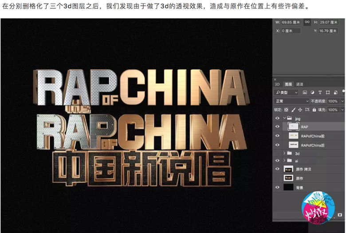Hide the ai group
This screenshot has height=233, width=346.
(277, 160)
